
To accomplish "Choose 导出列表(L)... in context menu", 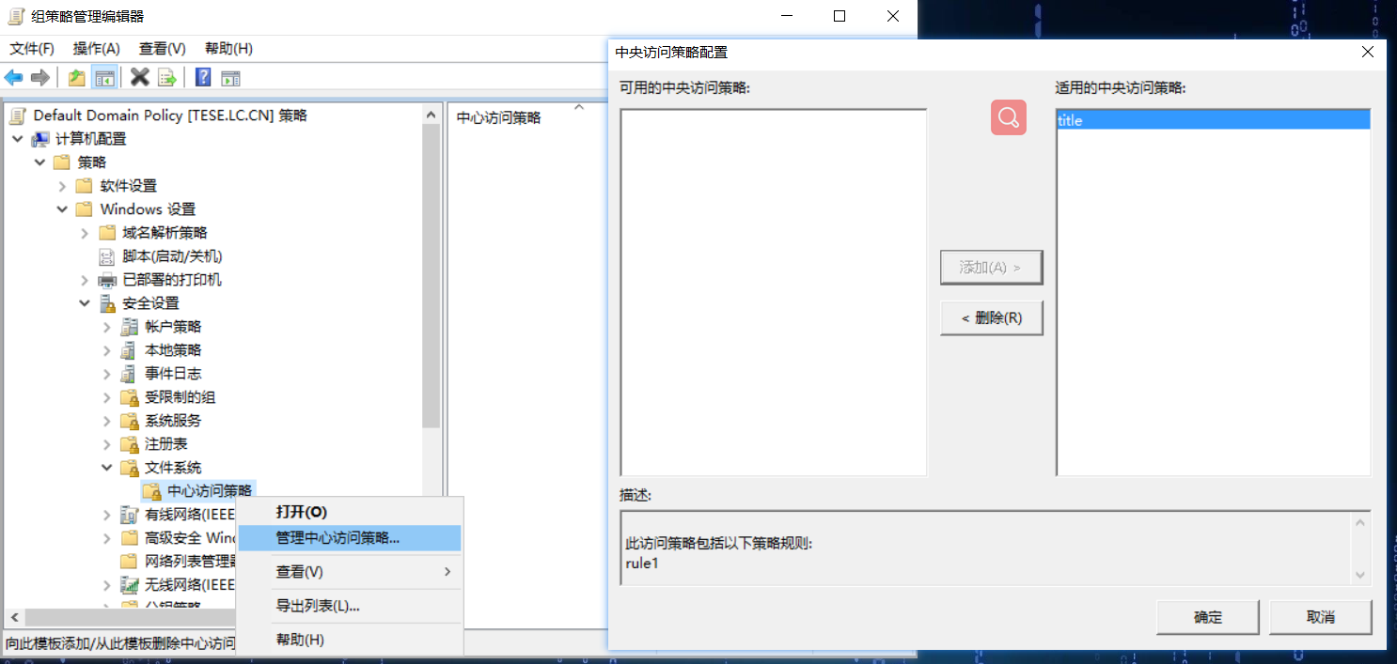I will click(317, 606).
